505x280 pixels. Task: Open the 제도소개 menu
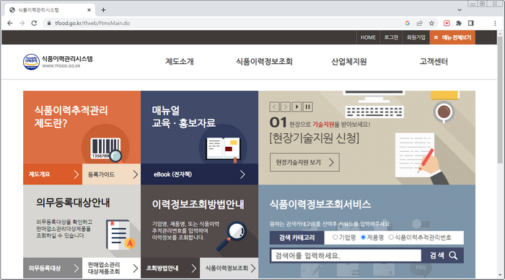tap(180, 61)
